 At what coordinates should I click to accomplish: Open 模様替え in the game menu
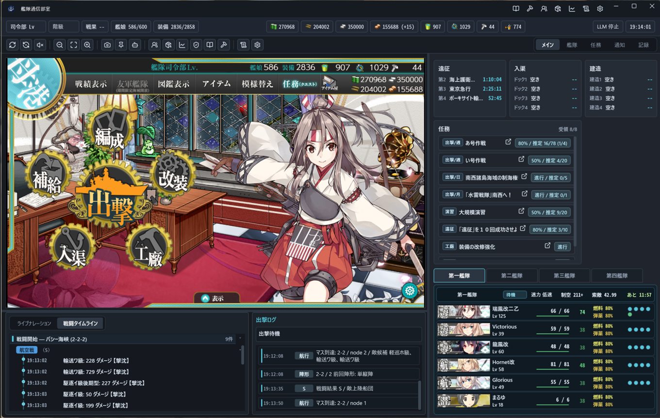(257, 83)
